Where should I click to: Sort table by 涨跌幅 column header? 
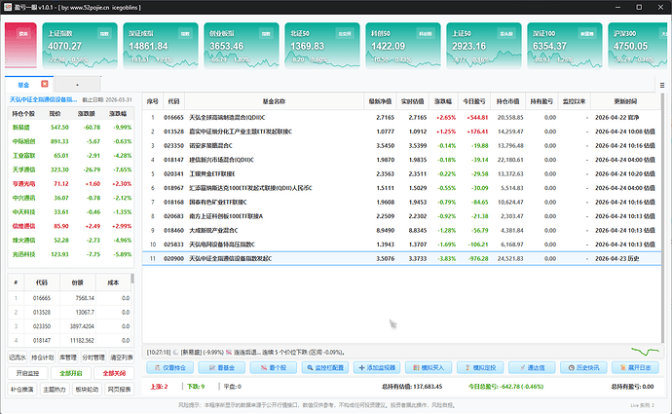point(443,101)
